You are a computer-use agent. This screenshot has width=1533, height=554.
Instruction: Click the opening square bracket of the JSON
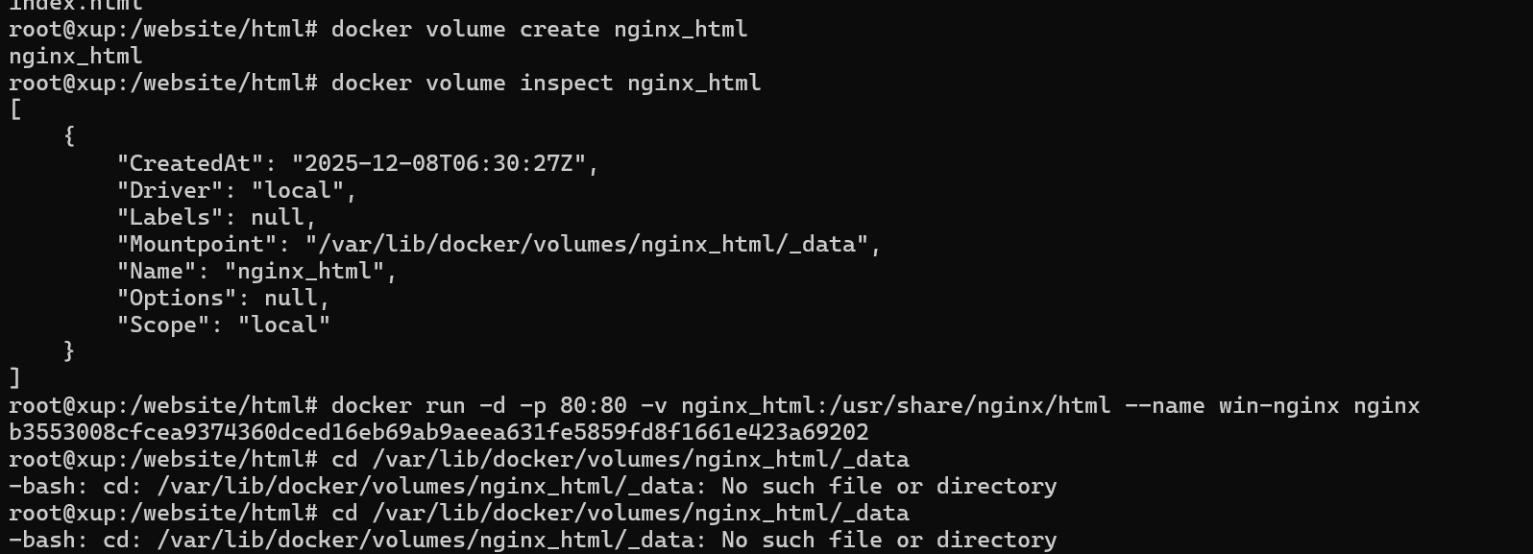pos(15,109)
